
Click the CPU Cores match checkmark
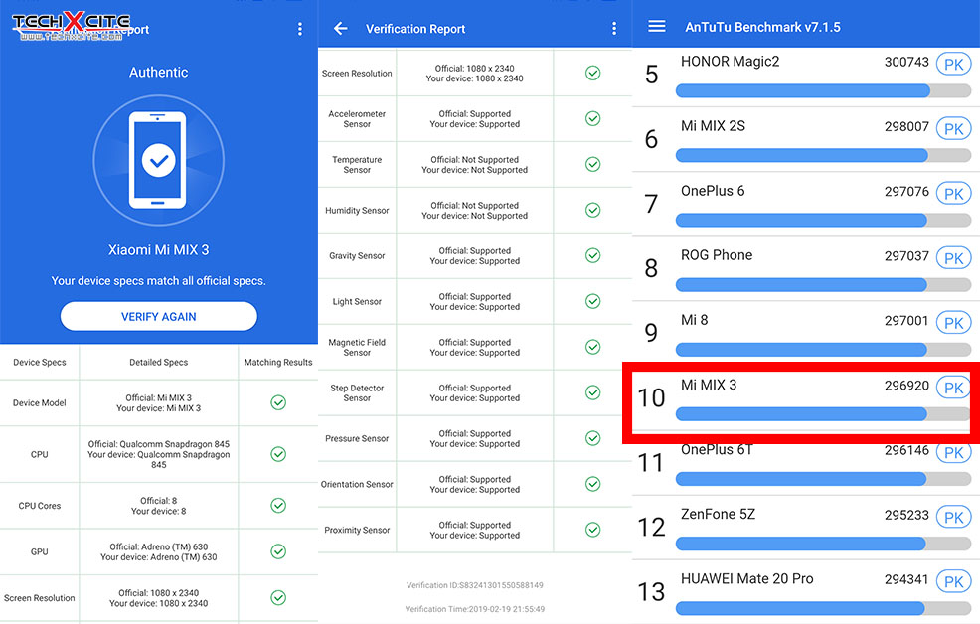point(278,506)
